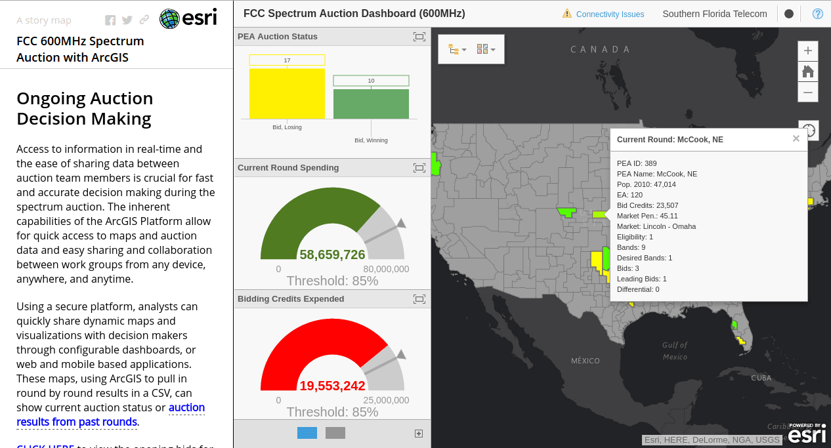Open the Connectivity Issues link
The width and height of the screenshot is (831, 448).
(610, 14)
